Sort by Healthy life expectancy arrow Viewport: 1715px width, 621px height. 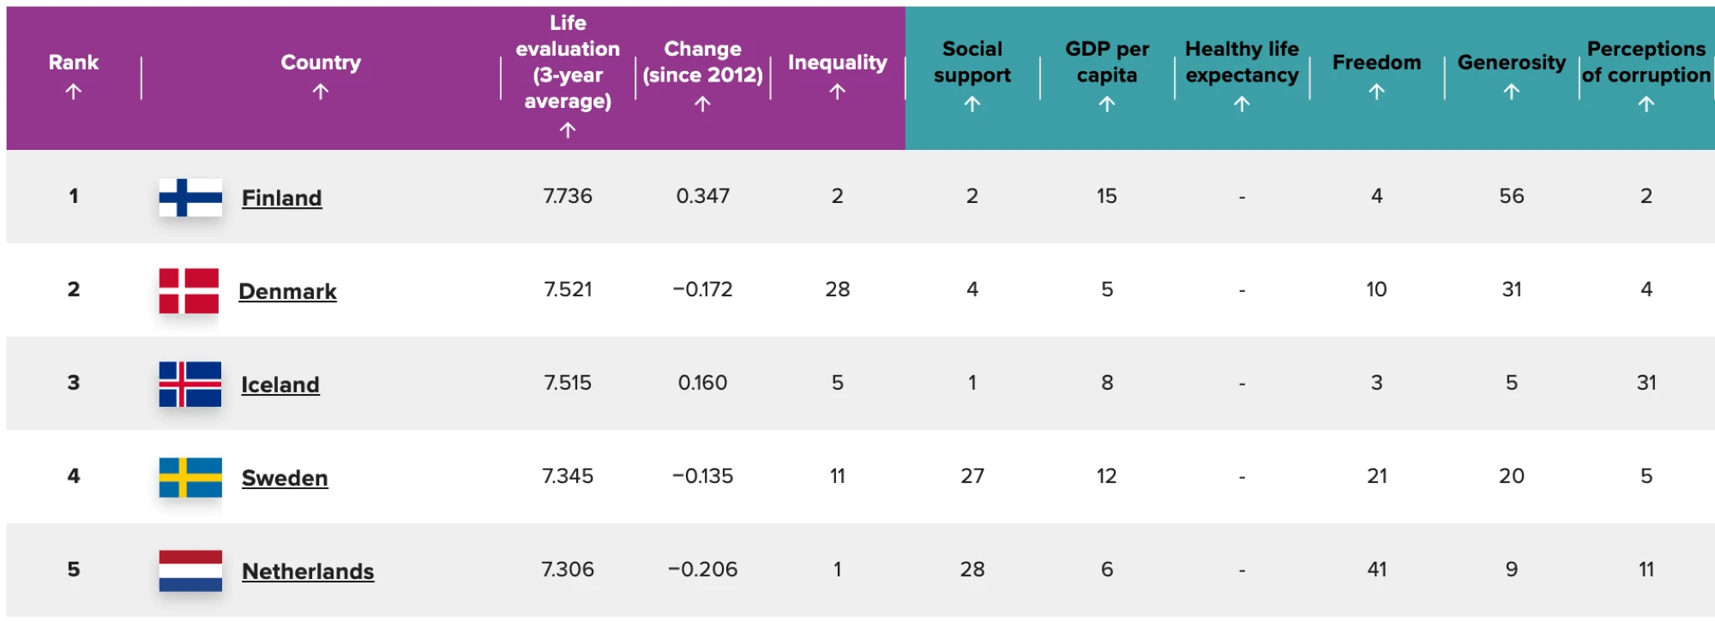tap(1242, 104)
